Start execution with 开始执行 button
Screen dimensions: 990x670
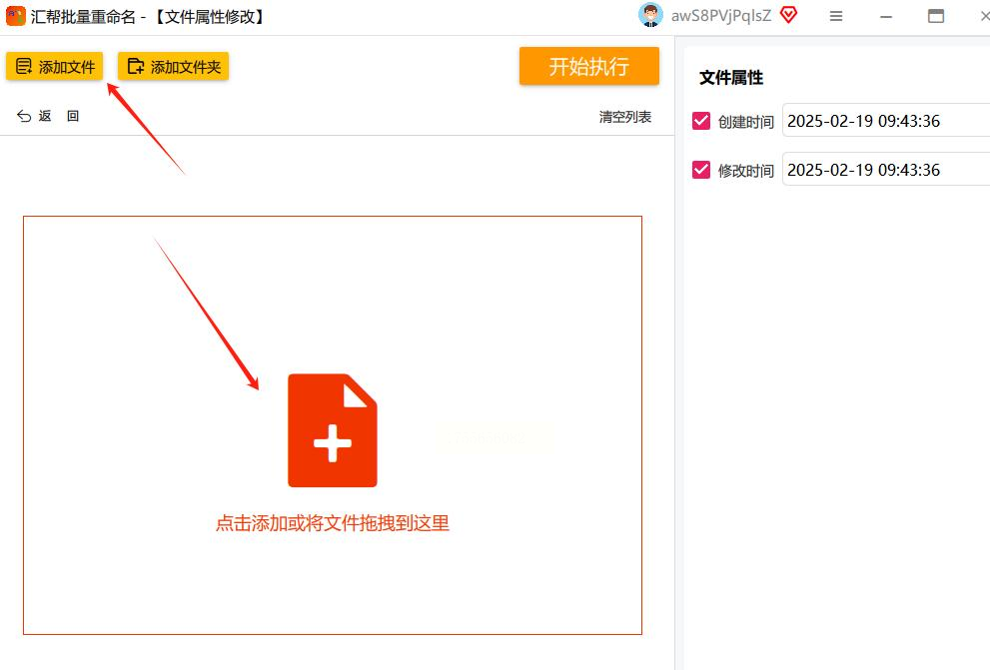(589, 66)
